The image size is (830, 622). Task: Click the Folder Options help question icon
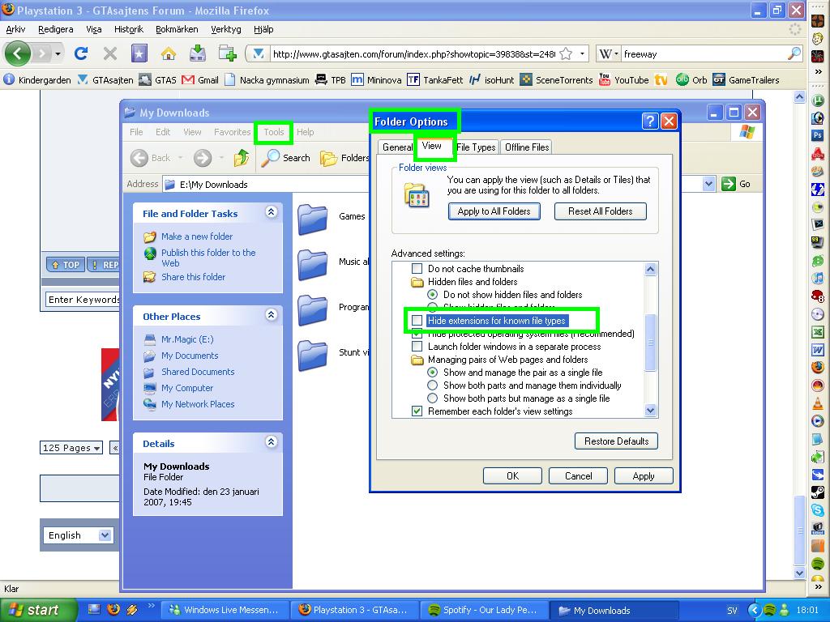650,121
